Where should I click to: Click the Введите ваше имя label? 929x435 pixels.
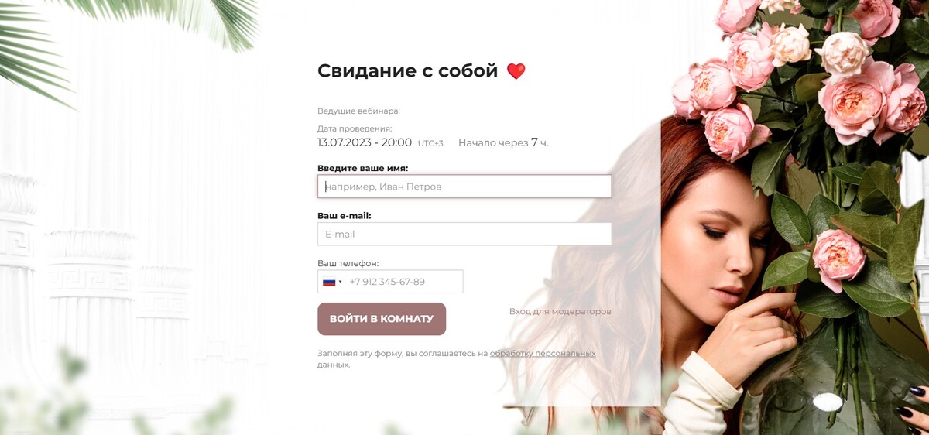click(x=362, y=168)
